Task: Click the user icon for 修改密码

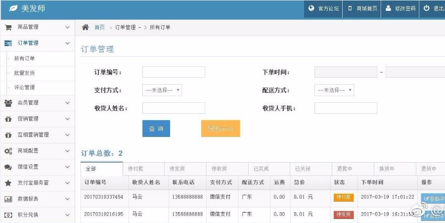Action: pos(388,8)
